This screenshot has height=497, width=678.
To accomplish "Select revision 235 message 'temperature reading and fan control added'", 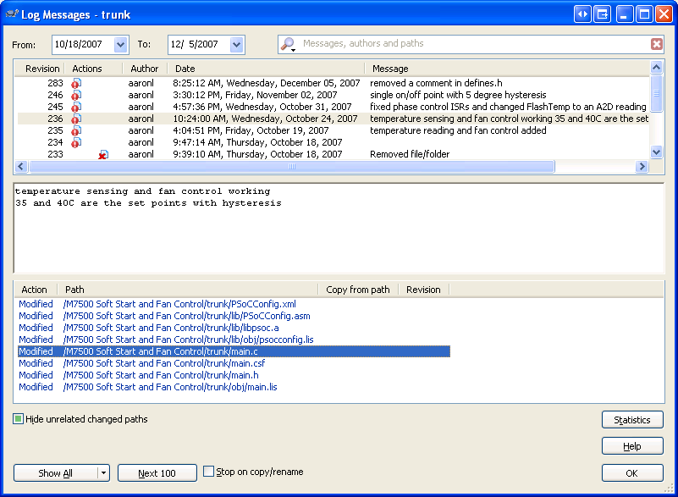I will click(x=458, y=130).
